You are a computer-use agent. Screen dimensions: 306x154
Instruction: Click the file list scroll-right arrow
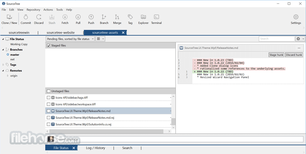pyautogui.click(x=169, y=131)
